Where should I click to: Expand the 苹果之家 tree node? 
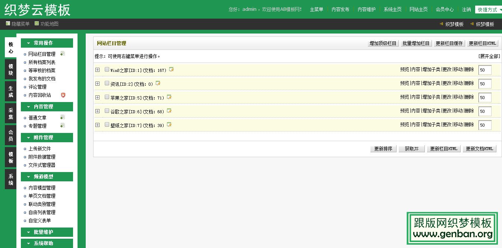[98, 97]
